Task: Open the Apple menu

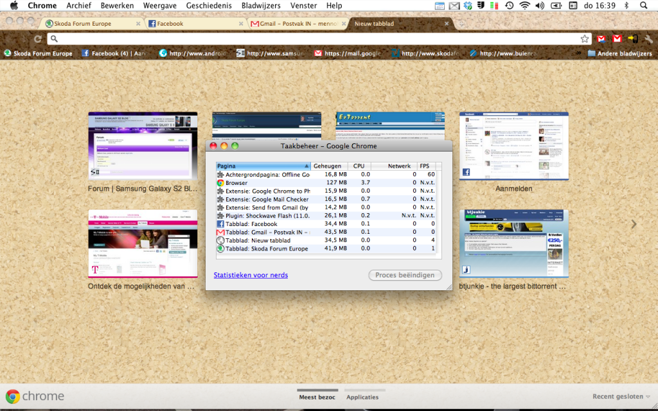Action: (14, 5)
